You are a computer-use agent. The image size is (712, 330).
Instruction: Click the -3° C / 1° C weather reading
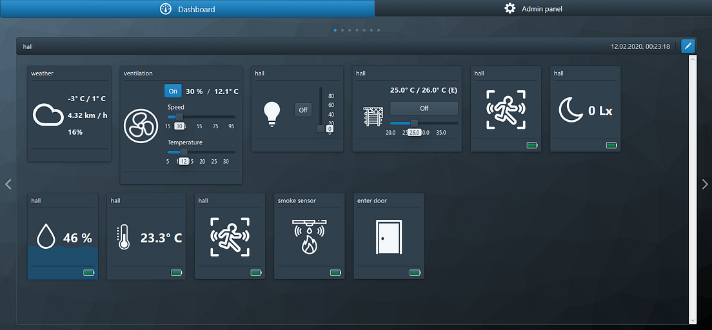(x=86, y=99)
